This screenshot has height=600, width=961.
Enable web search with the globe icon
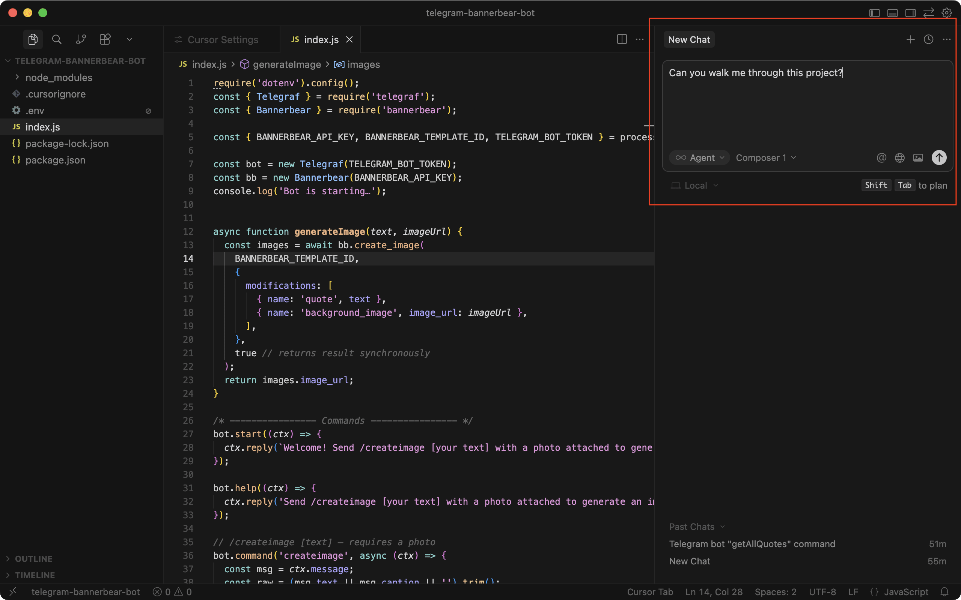899,157
